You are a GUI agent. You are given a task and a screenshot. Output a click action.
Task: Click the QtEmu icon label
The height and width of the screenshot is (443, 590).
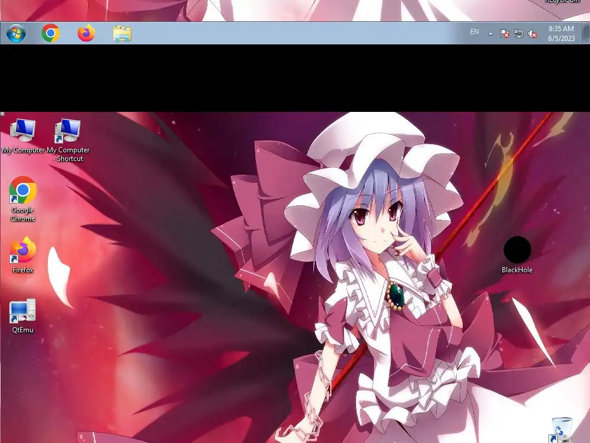(23, 330)
